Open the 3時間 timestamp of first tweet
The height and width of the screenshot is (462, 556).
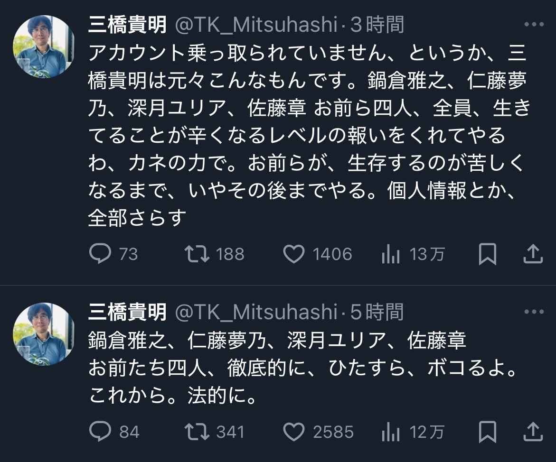pos(377,25)
